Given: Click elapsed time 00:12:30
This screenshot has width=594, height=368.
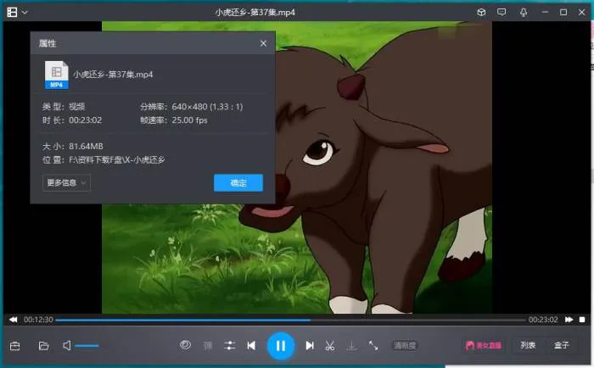Looking at the screenshot, I should pyautogui.click(x=38, y=320).
